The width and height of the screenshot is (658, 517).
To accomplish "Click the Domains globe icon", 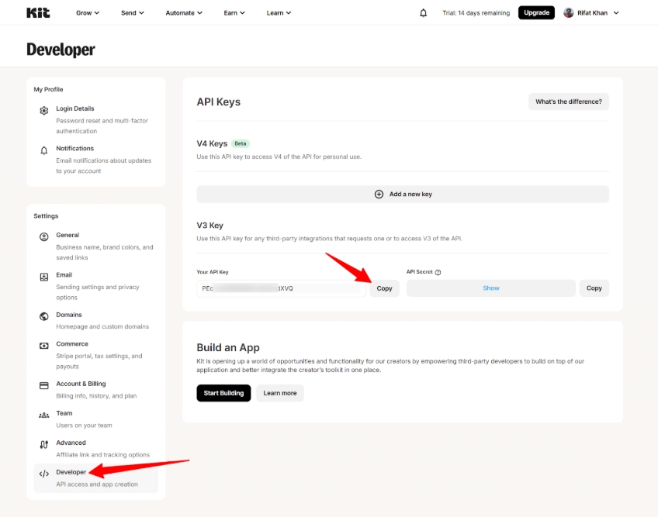I will [x=44, y=316].
